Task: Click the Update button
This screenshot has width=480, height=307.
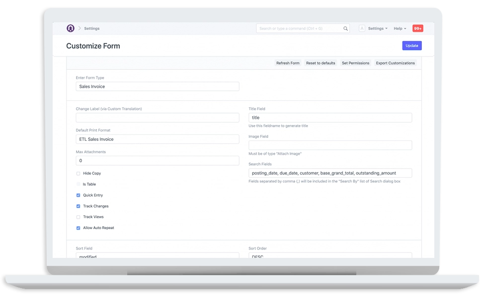Action: [412, 45]
